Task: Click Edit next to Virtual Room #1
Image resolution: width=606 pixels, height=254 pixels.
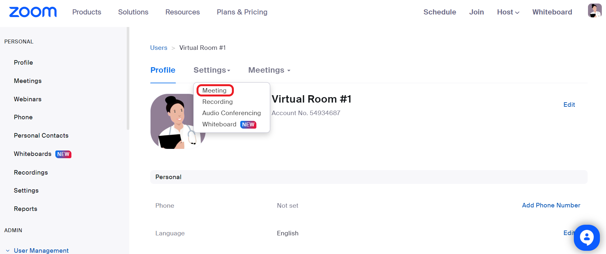Action: pos(569,105)
